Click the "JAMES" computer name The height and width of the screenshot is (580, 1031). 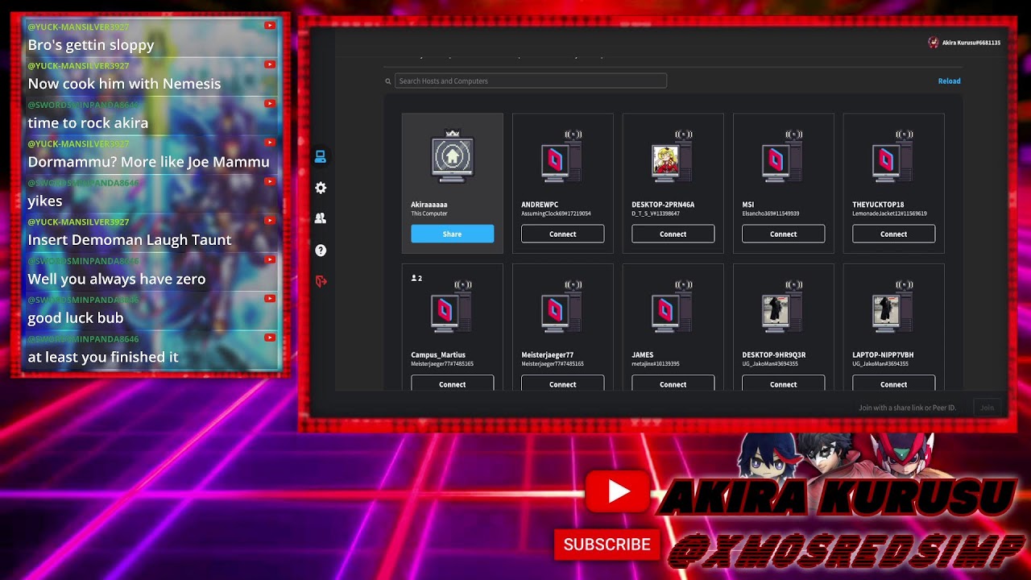coord(642,355)
